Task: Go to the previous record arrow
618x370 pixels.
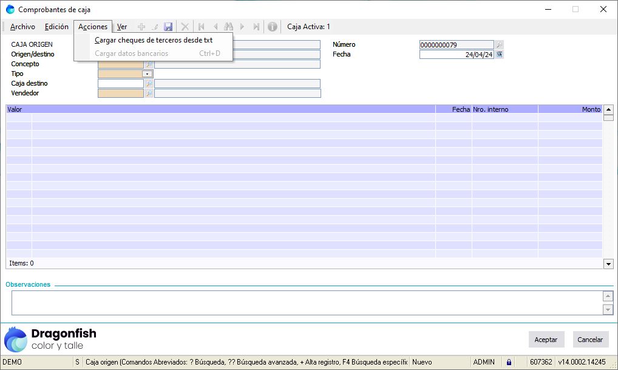Action: point(215,27)
